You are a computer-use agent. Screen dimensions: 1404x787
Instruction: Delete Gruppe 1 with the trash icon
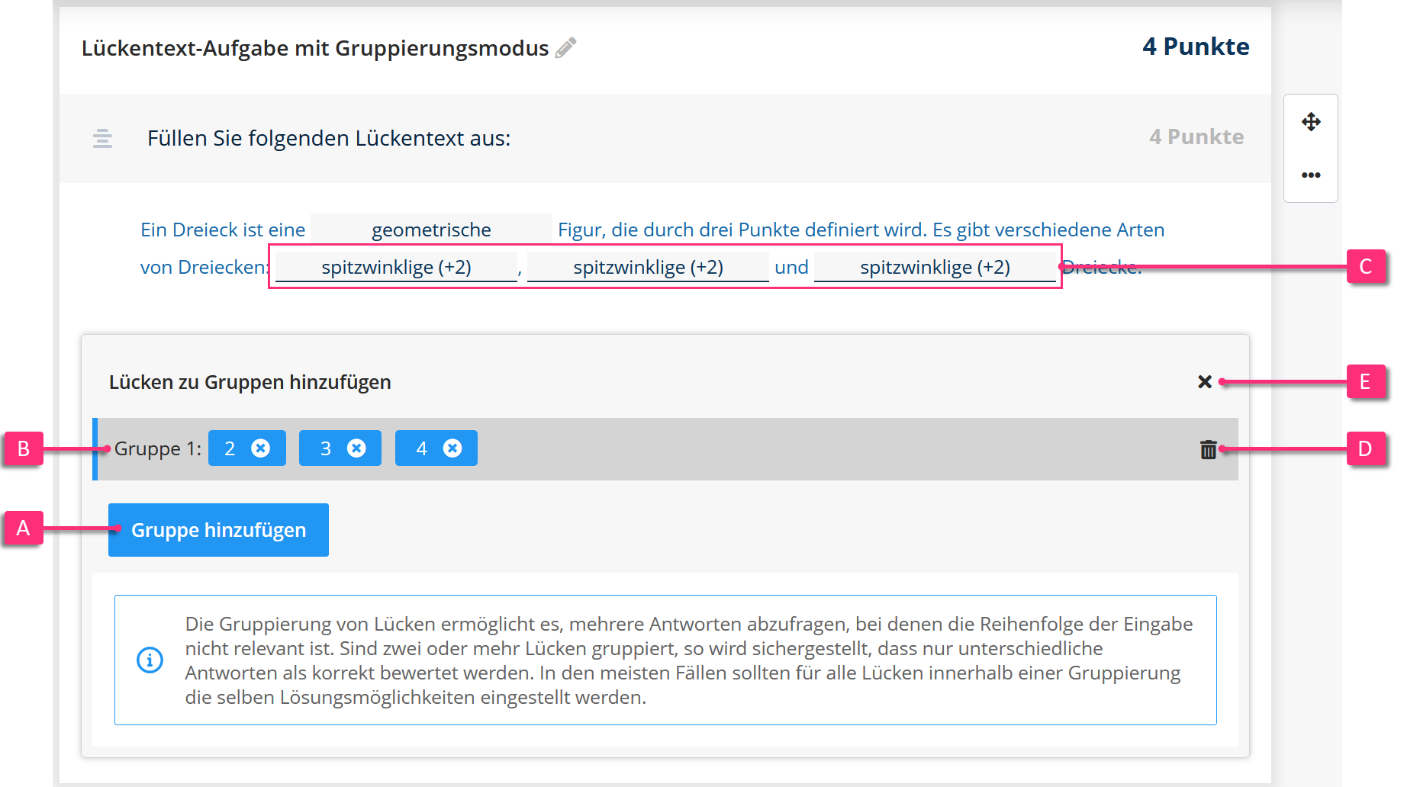point(1208,449)
